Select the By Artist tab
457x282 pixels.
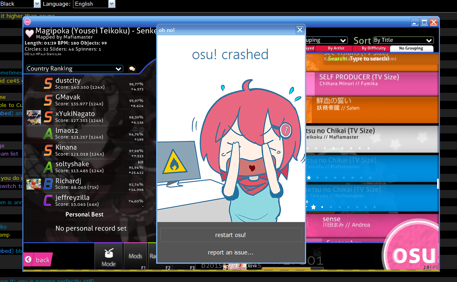(336, 48)
